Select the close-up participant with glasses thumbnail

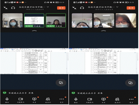click(126, 21)
